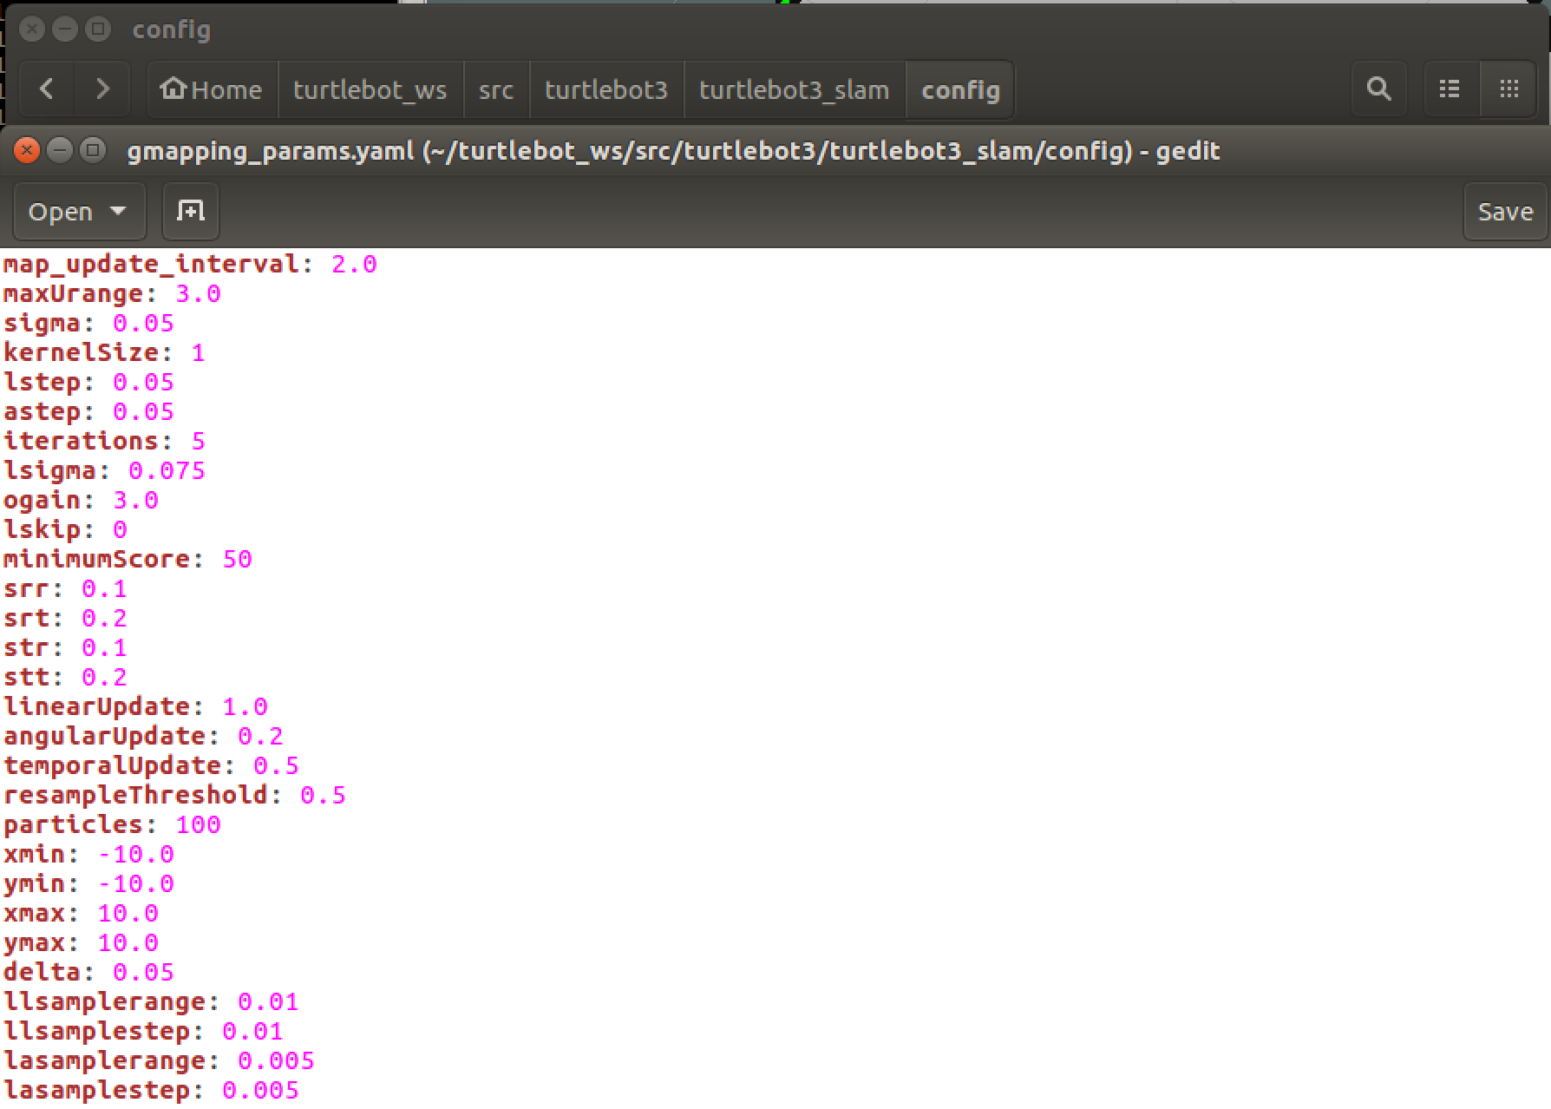Maximize the gedit window
Image resolution: width=1551 pixels, height=1109 pixels.
[x=92, y=150]
